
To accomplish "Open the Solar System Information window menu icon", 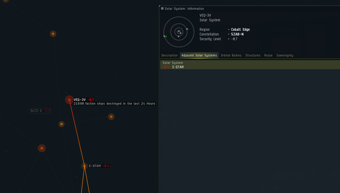I will (162, 9).
